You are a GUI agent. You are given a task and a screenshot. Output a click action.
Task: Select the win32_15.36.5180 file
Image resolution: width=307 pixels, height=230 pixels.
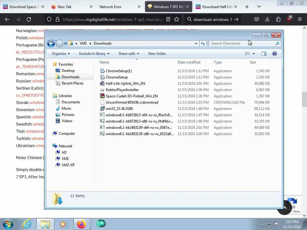[119, 108]
